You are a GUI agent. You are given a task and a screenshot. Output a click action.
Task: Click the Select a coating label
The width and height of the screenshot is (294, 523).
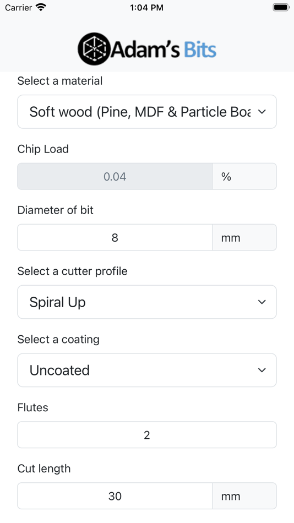[58, 340]
